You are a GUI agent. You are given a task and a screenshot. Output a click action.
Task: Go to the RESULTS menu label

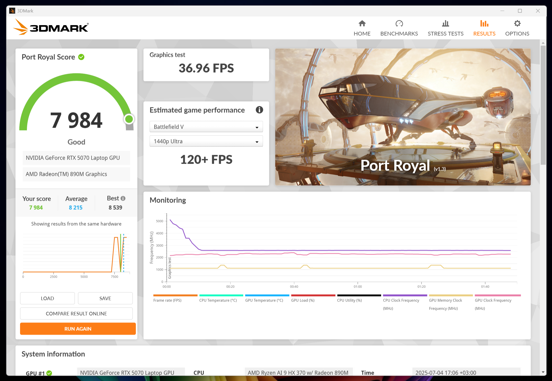click(x=484, y=34)
